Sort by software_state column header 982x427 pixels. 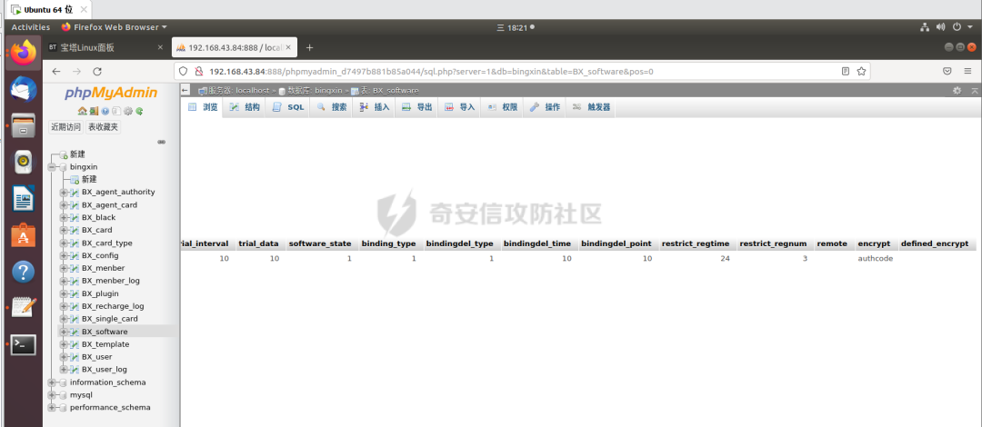pyautogui.click(x=319, y=243)
